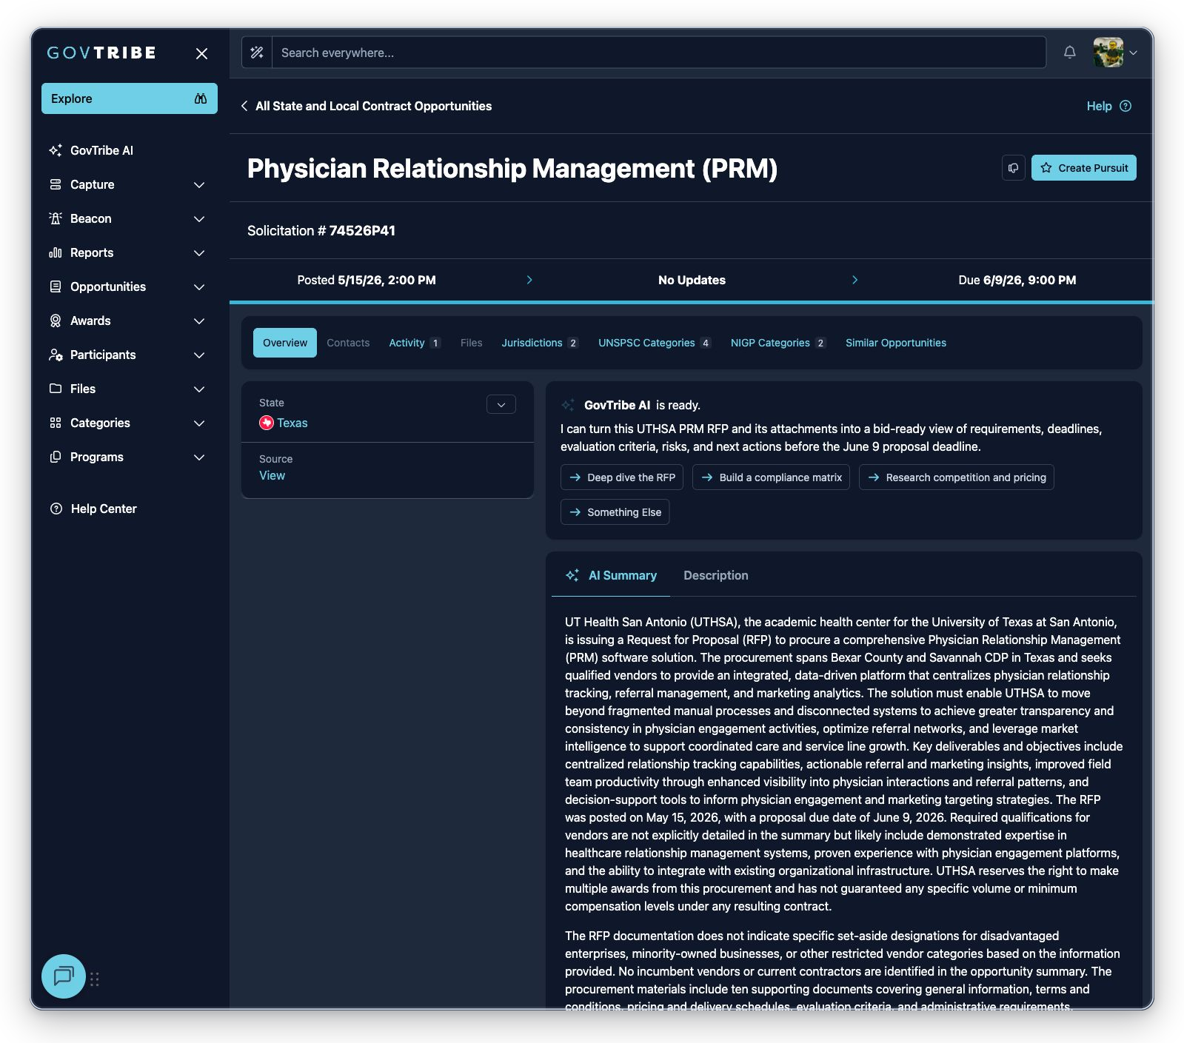
Task: Close the sidebar with the X icon
Action: tap(201, 53)
